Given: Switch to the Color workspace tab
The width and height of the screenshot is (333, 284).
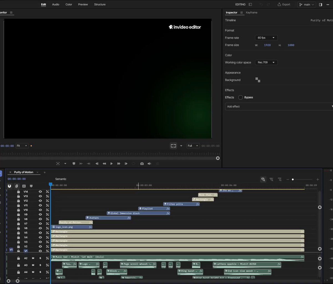Looking at the screenshot, I should click(69, 4).
